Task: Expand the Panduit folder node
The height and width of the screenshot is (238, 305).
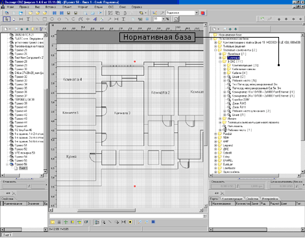Action: pyautogui.click(x=215, y=134)
